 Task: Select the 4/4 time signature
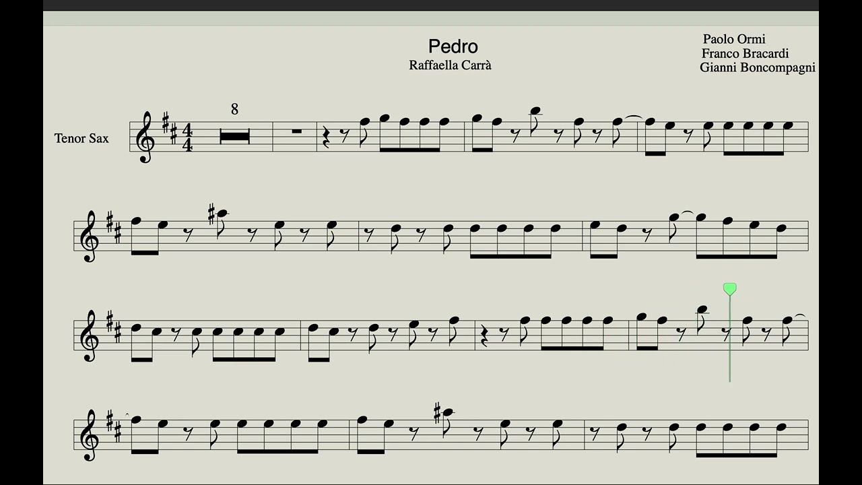[187, 137]
